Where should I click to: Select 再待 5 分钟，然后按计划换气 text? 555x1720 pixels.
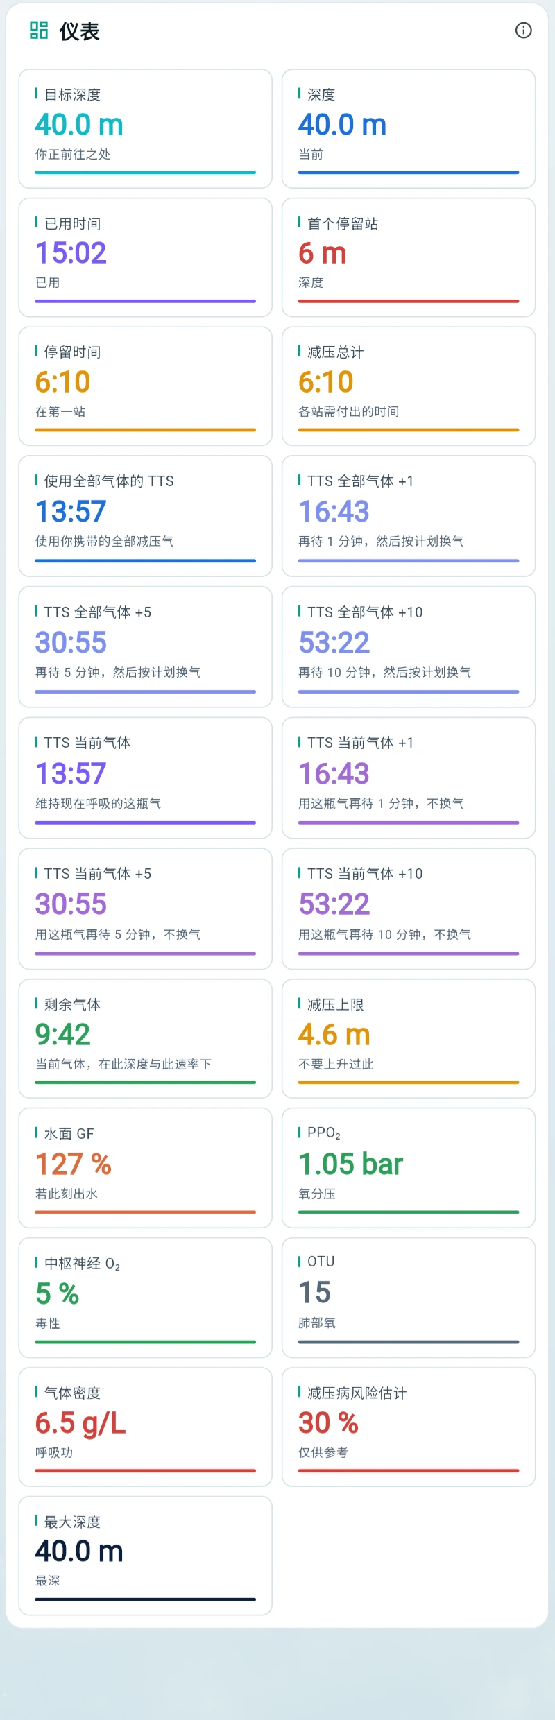pyautogui.click(x=118, y=672)
